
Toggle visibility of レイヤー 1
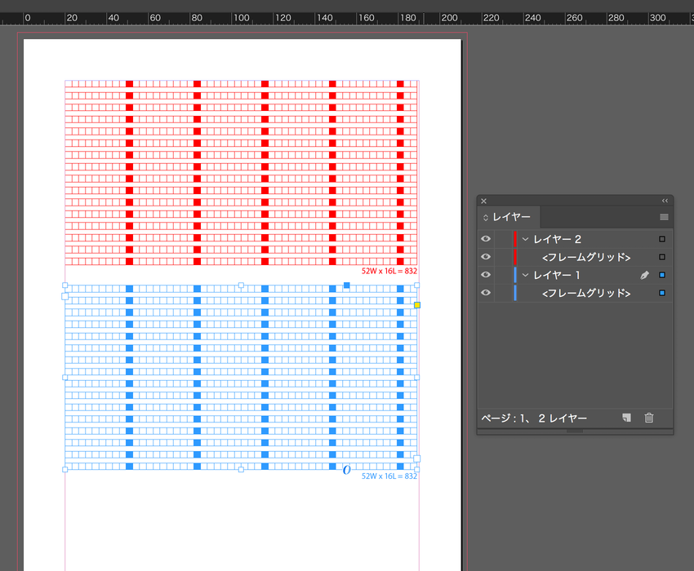[x=486, y=275]
